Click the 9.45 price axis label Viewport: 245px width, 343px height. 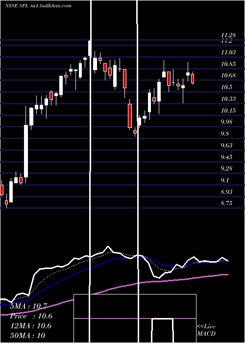(226, 157)
